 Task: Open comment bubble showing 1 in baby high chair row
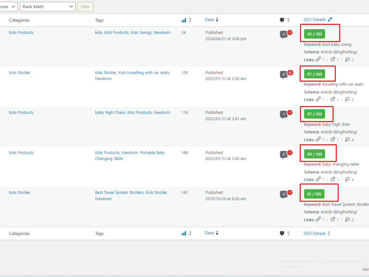[283, 115]
